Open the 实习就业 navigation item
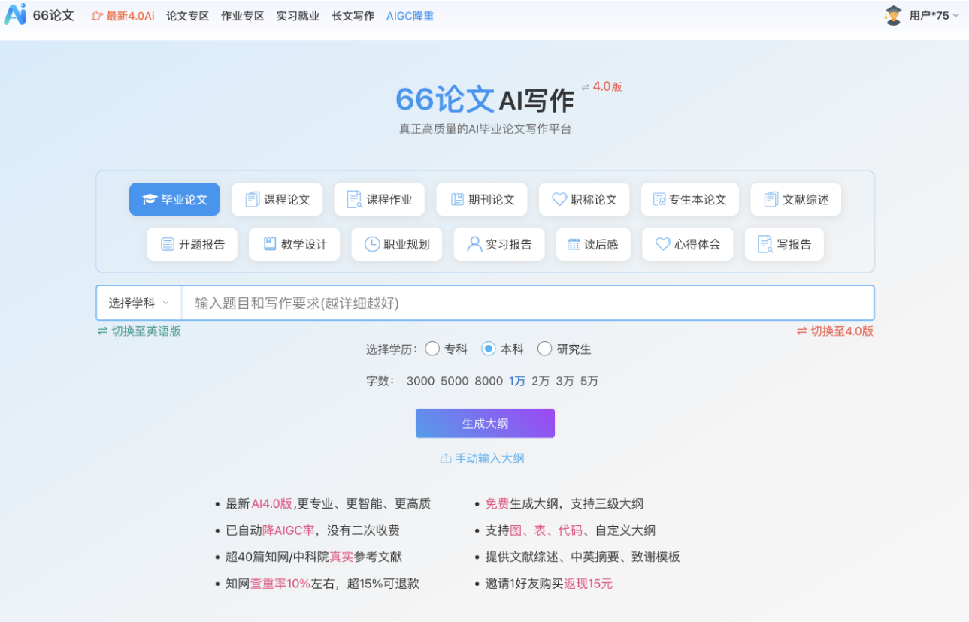This screenshot has height=622, width=969. tap(298, 15)
